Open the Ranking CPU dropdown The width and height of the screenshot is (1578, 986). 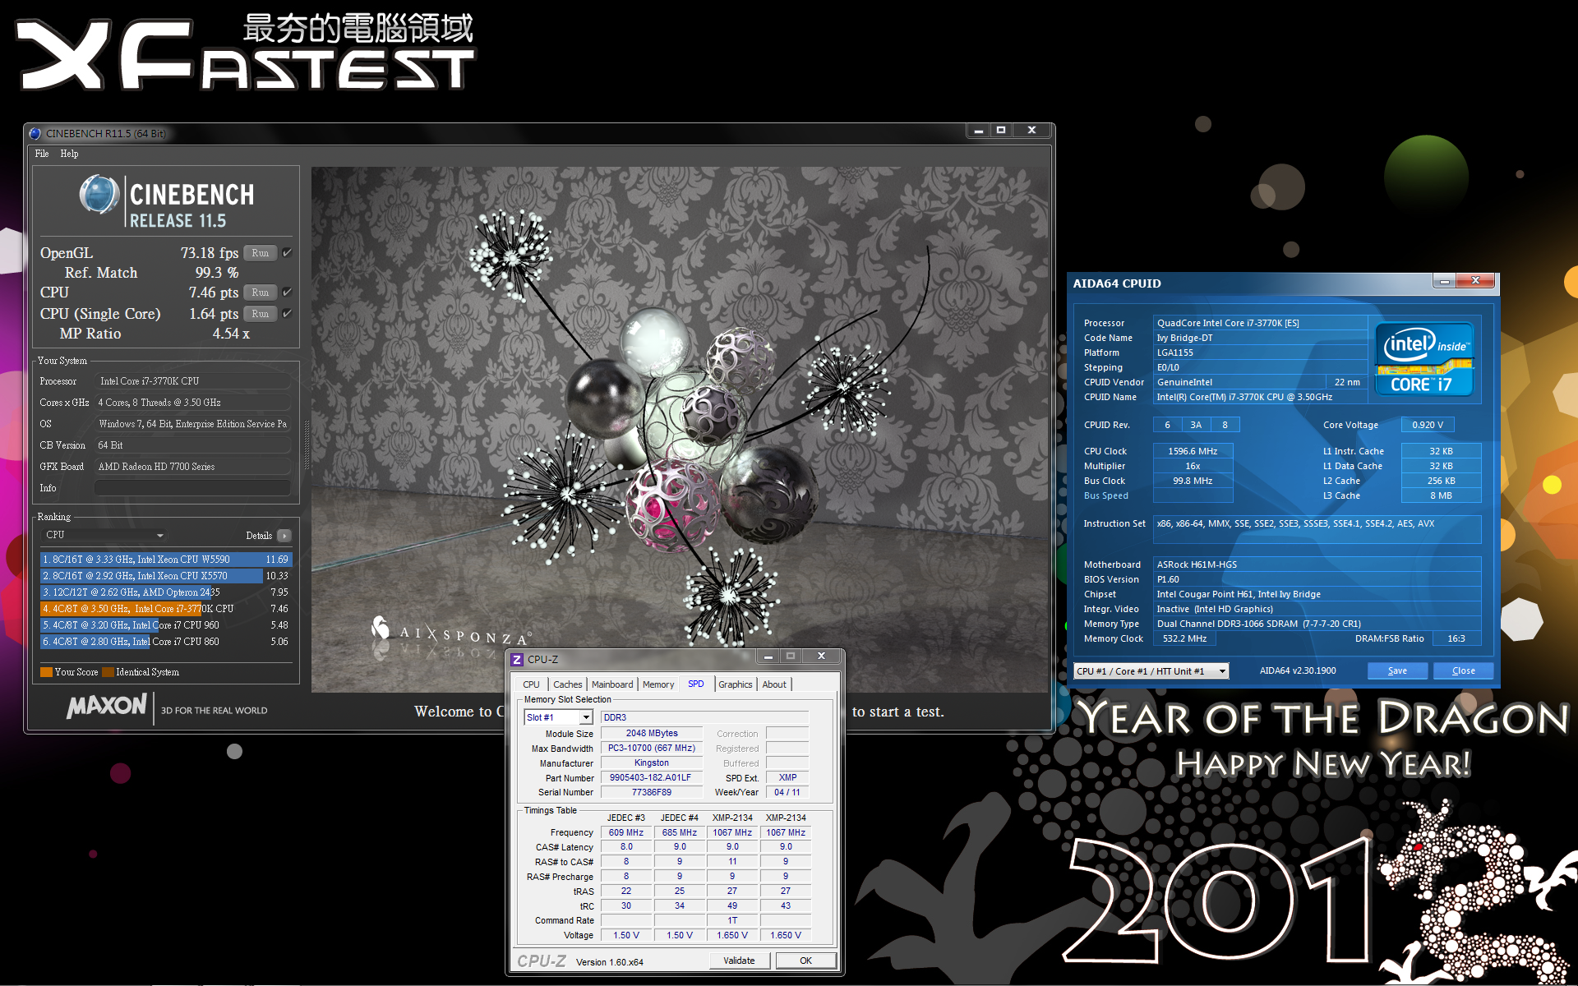pos(104,535)
